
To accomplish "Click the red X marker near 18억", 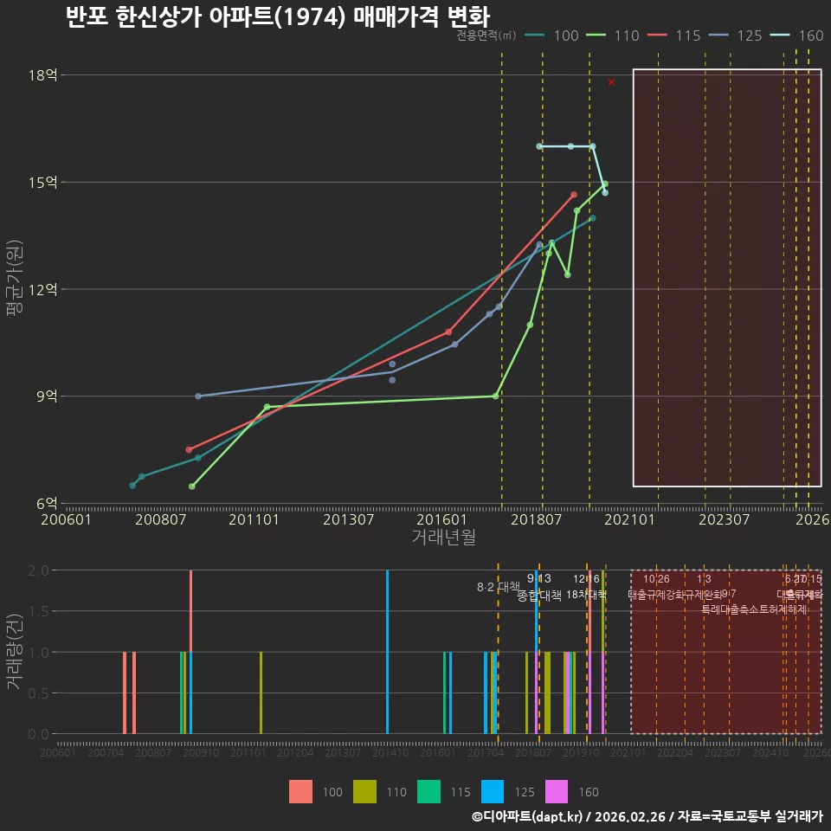I will coord(612,82).
